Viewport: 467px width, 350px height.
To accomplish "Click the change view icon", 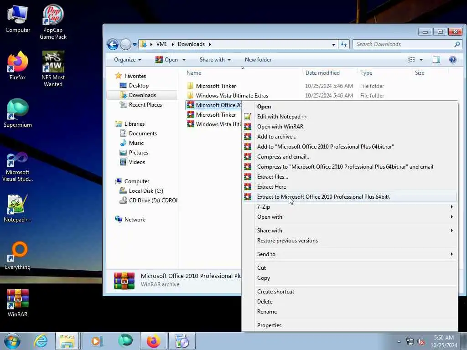I will tap(411, 60).
